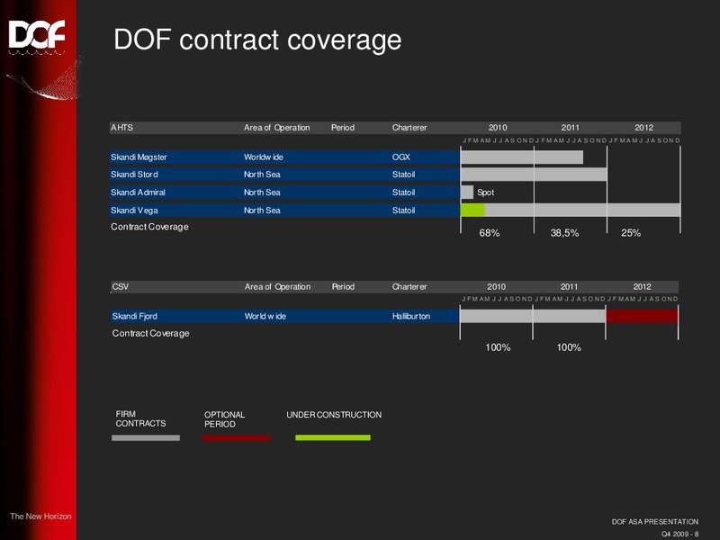This screenshot has width=720, height=540.
Task: Click 'World wide' in Skandi Fjord row
Action: point(265,316)
